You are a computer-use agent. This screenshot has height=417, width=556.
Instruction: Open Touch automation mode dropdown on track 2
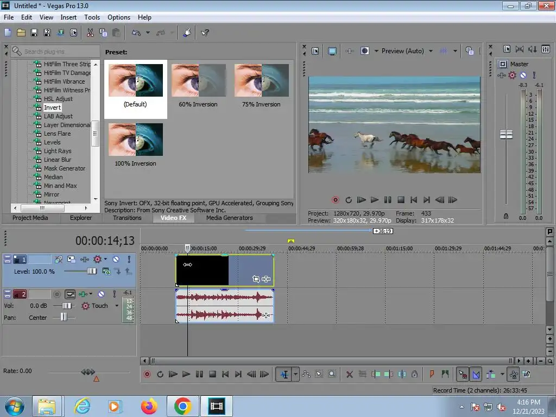point(117,306)
